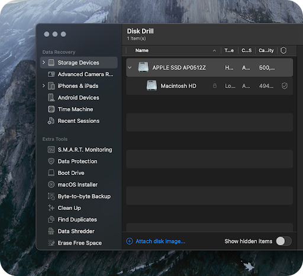The height and width of the screenshot is (276, 303).
Task: Click the Data Shredder label
Action: pos(76,231)
